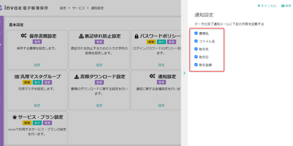Uncheck the 書類名 checkbox
The height and width of the screenshot is (146, 293).
point(196,33)
